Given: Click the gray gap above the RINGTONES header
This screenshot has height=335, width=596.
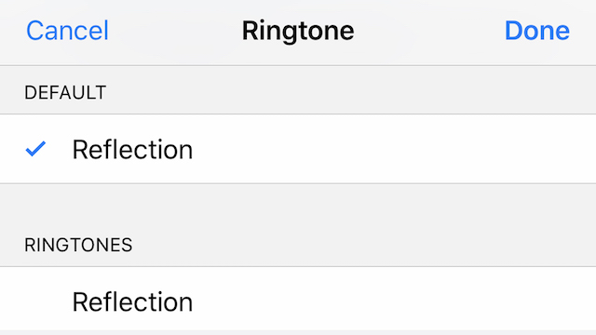Looking at the screenshot, I should pos(298,207).
